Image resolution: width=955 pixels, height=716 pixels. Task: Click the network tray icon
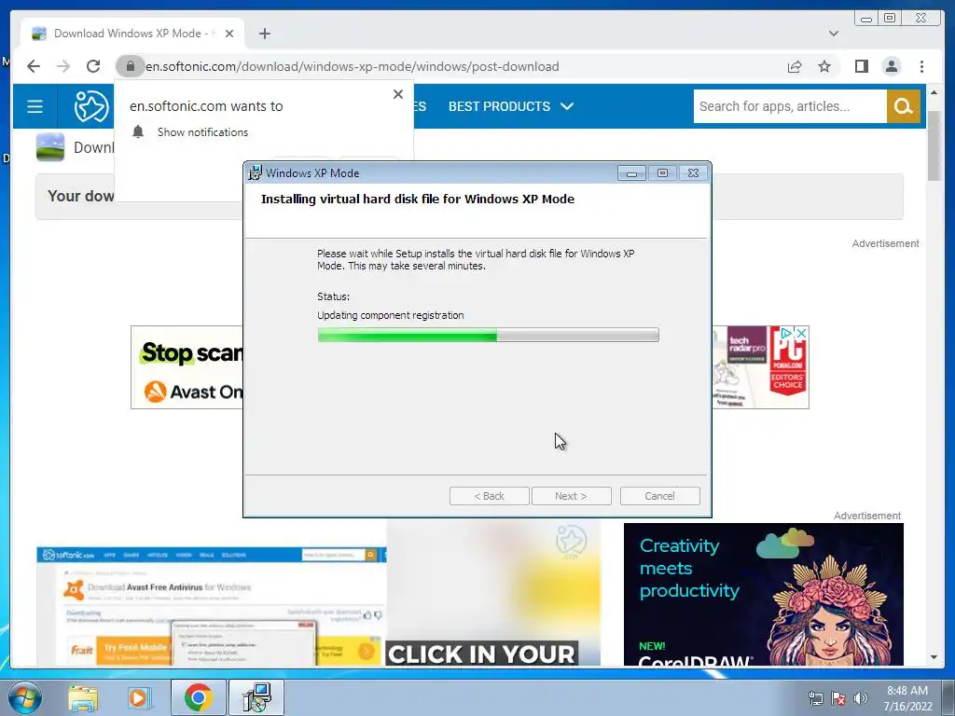click(x=815, y=699)
